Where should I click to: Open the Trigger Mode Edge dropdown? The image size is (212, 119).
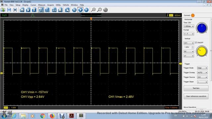tap(202, 68)
